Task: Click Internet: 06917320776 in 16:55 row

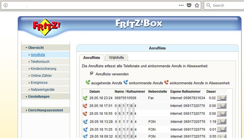Action: [188, 114]
